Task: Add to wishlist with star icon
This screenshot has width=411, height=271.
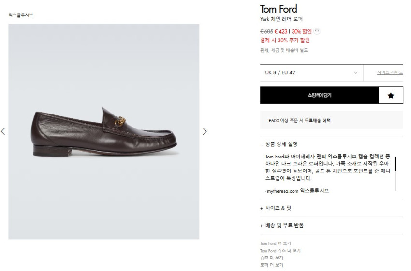Action: (391, 96)
